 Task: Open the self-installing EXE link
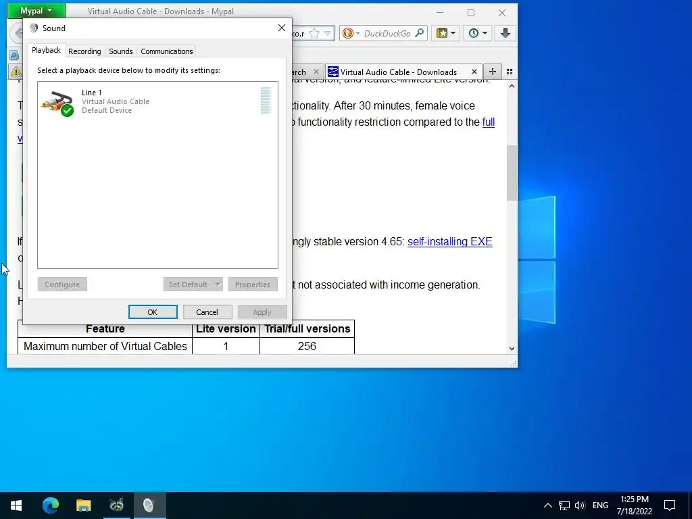(x=449, y=241)
